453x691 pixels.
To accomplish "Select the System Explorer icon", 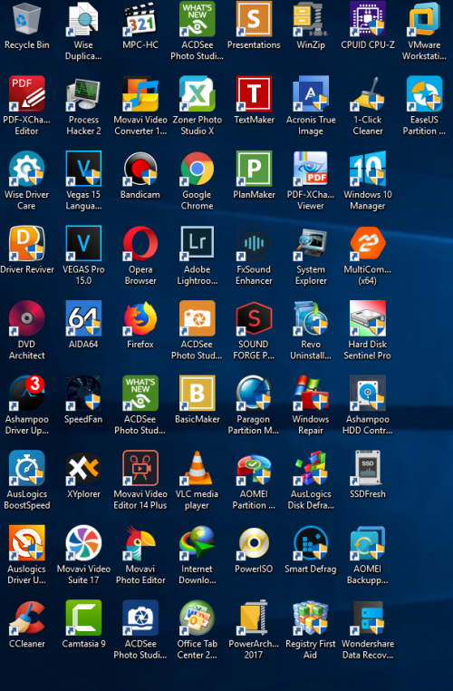I will pyautogui.click(x=311, y=243).
